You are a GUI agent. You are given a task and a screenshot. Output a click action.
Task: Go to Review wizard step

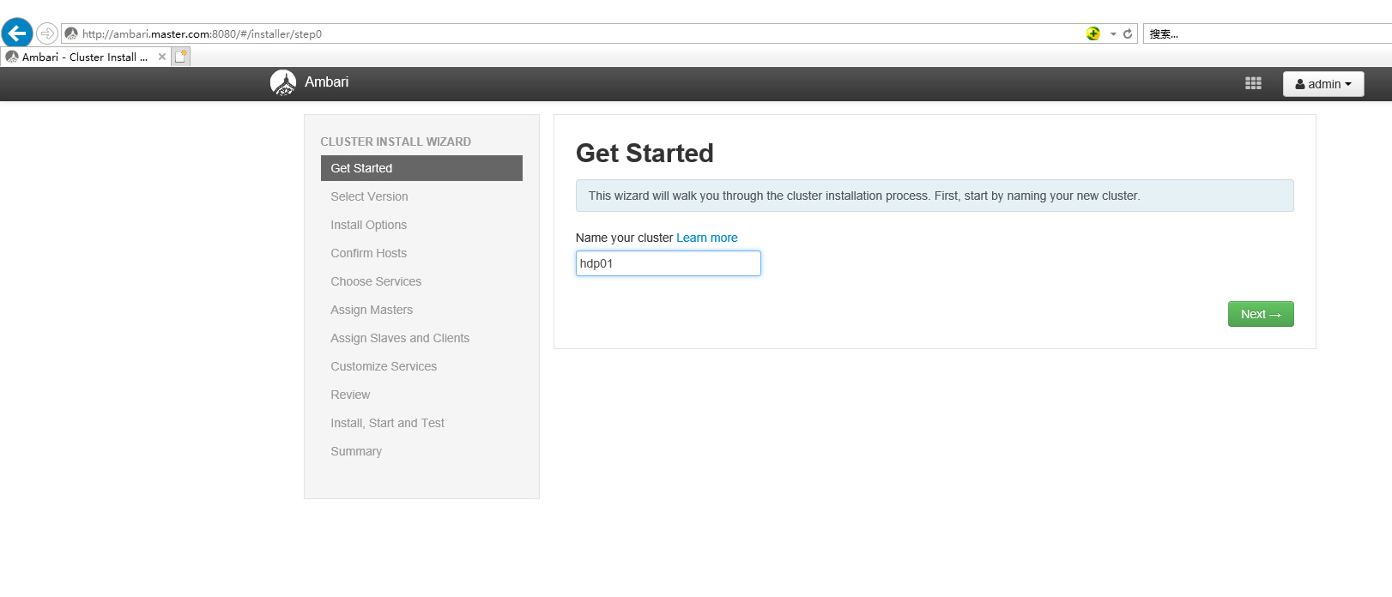coord(350,395)
